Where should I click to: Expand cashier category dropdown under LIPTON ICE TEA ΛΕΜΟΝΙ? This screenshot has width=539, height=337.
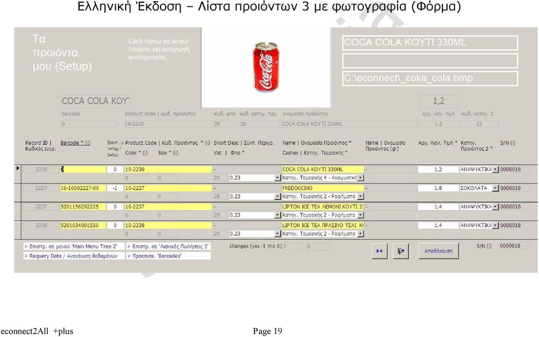click(360, 215)
